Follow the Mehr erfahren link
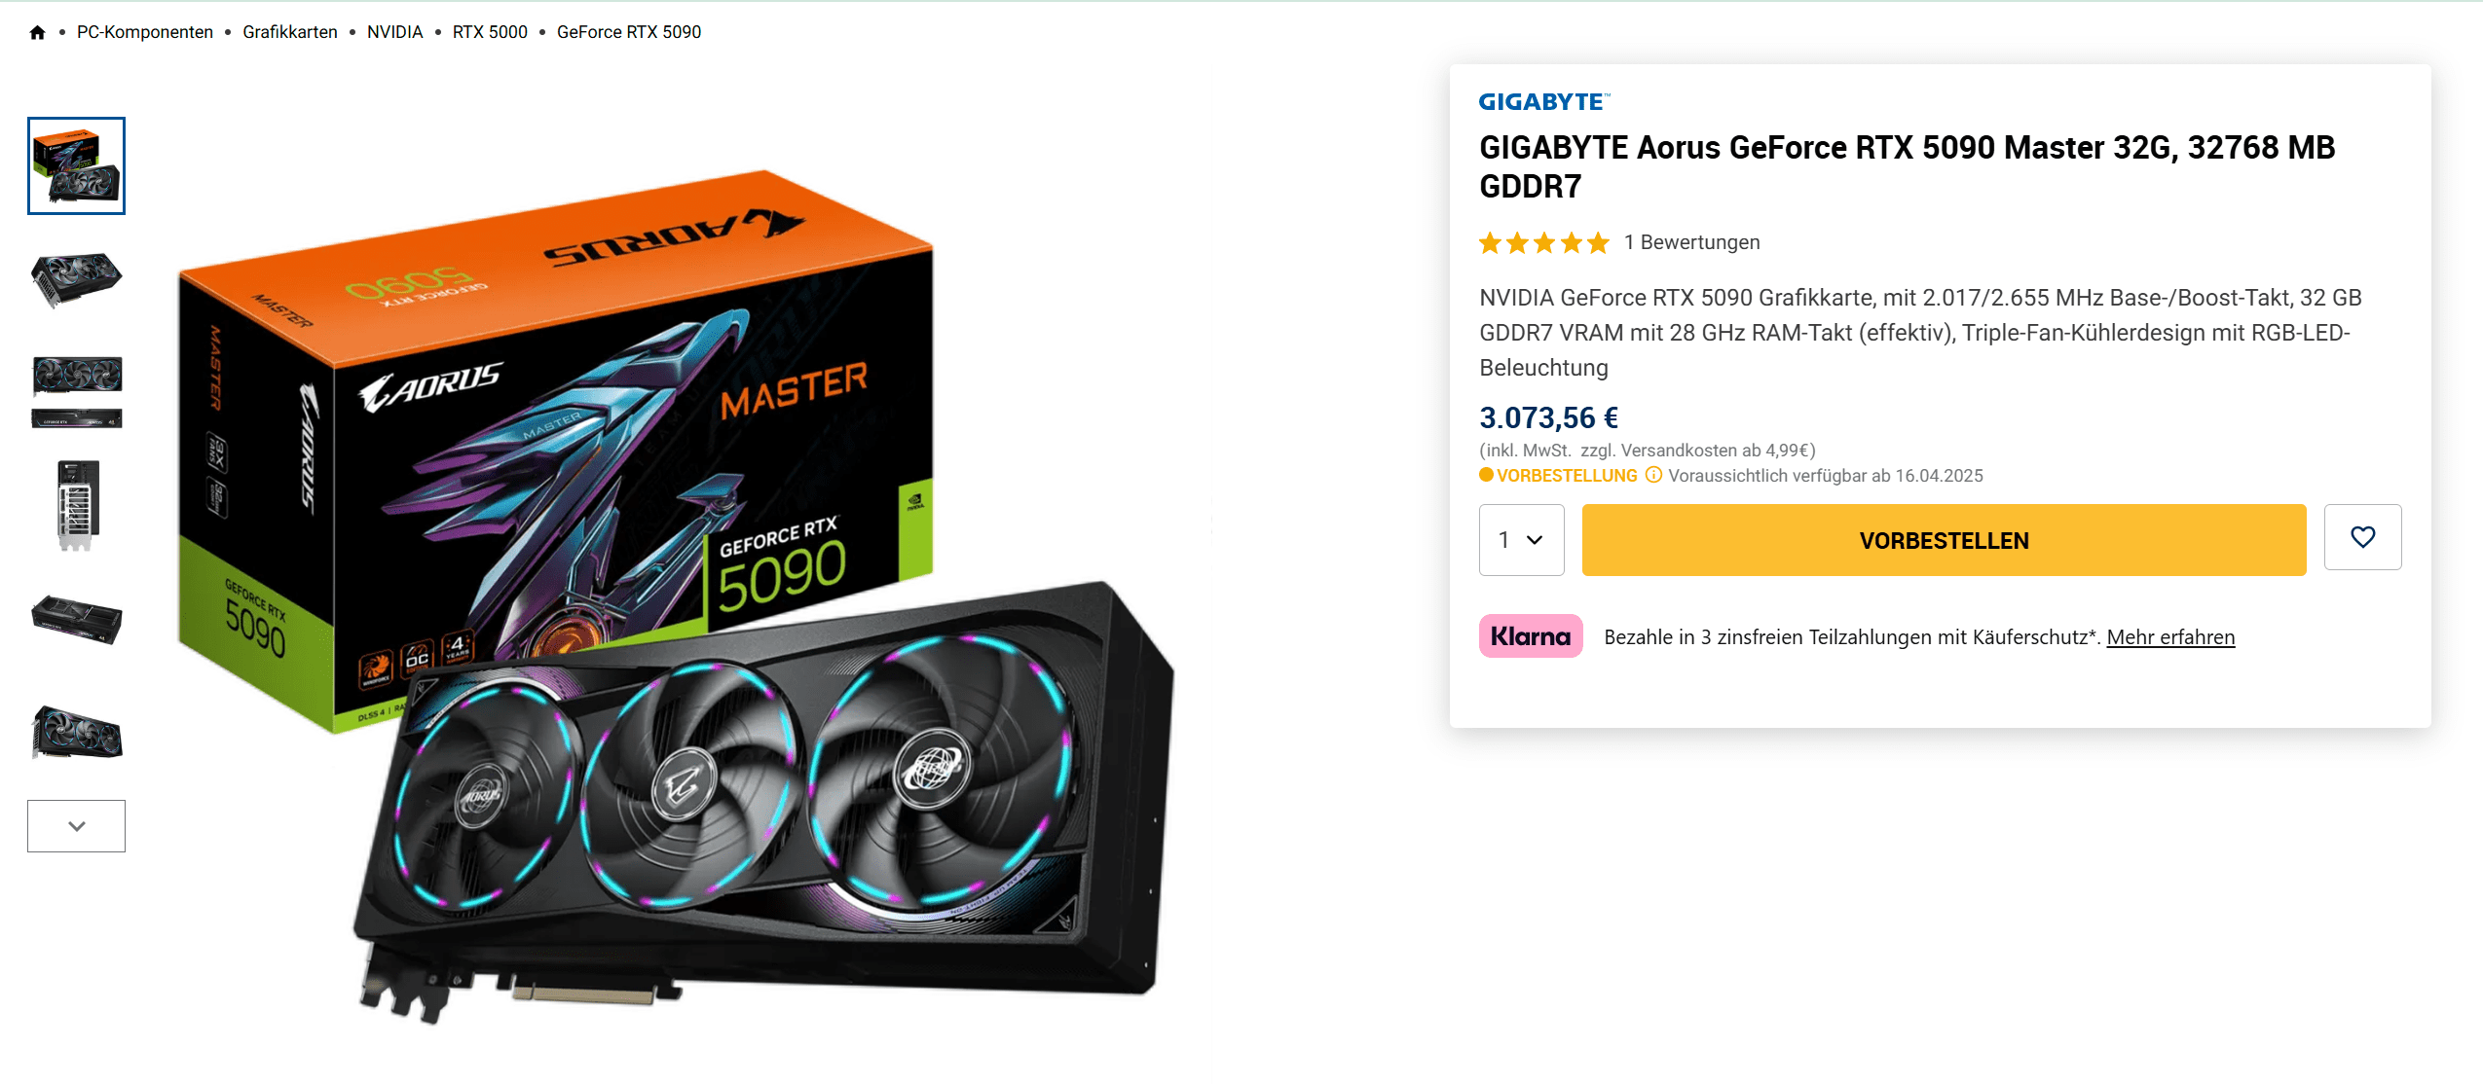The image size is (2483, 1084). tap(2170, 637)
